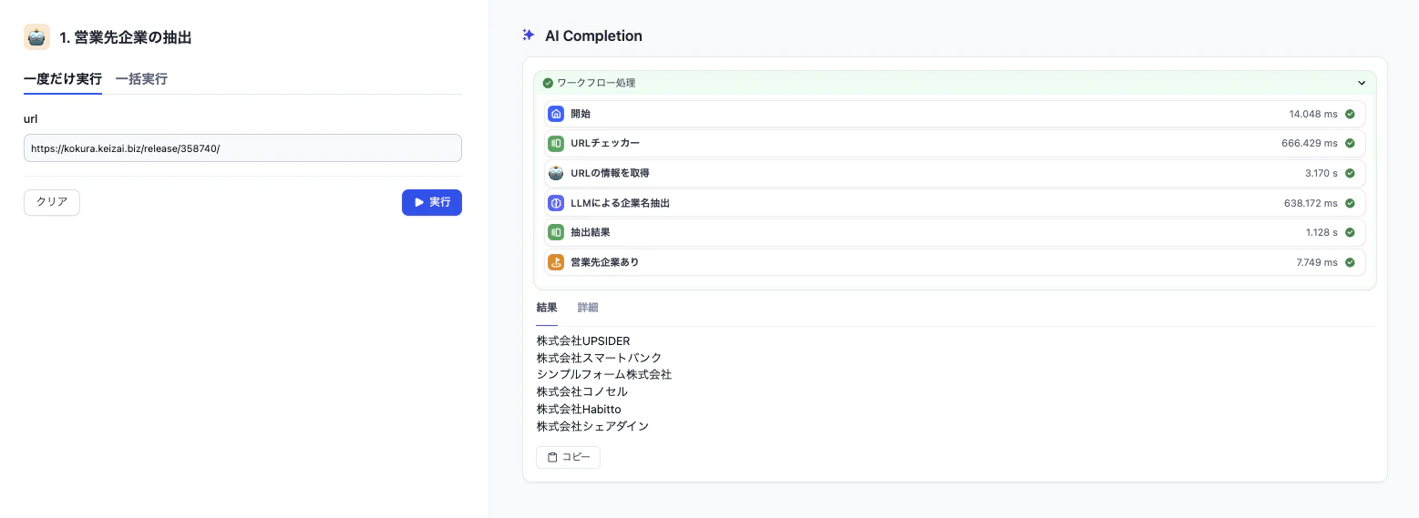The image size is (1419, 518).
Task: Click the success checkmark on URLの情報を取得 row
Action: coord(1350,173)
